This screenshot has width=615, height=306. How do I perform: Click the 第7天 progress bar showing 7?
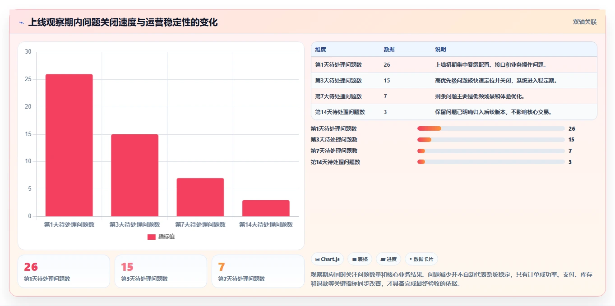point(491,151)
